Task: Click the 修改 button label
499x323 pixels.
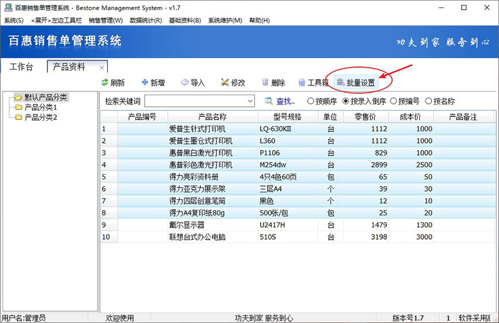Action: point(238,83)
